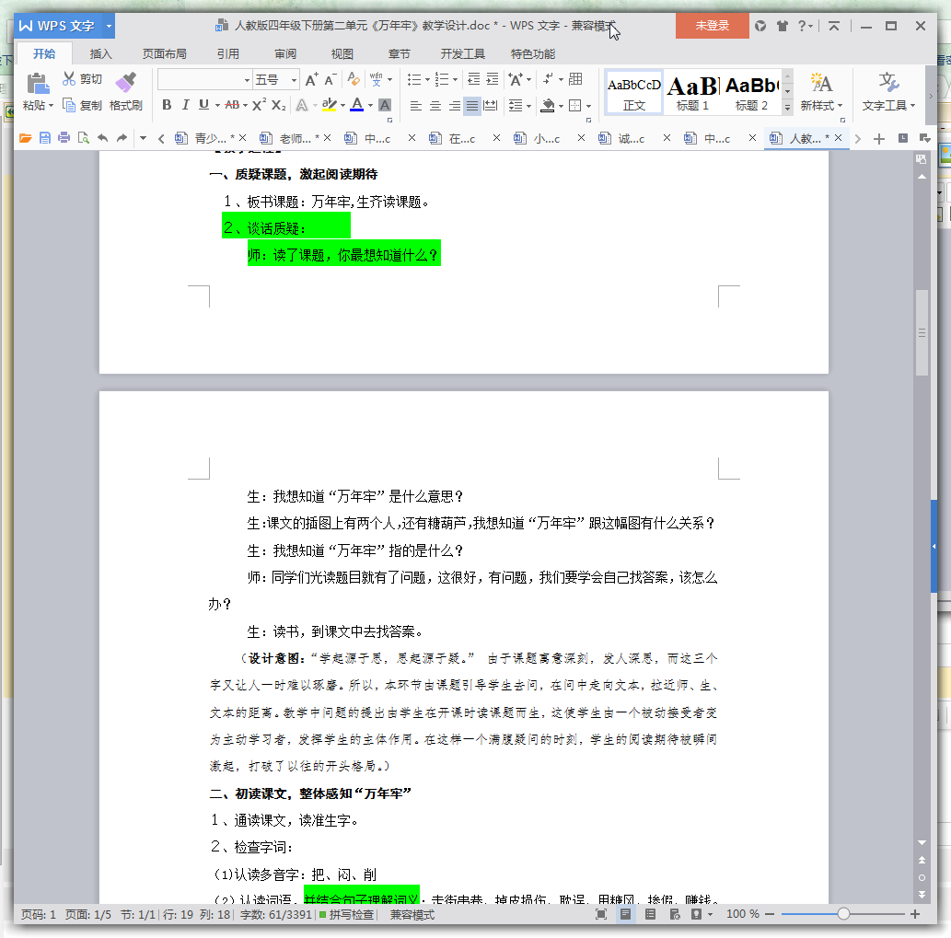Decrease font size with A- icon
This screenshot has height=938, width=951.
coord(331,79)
